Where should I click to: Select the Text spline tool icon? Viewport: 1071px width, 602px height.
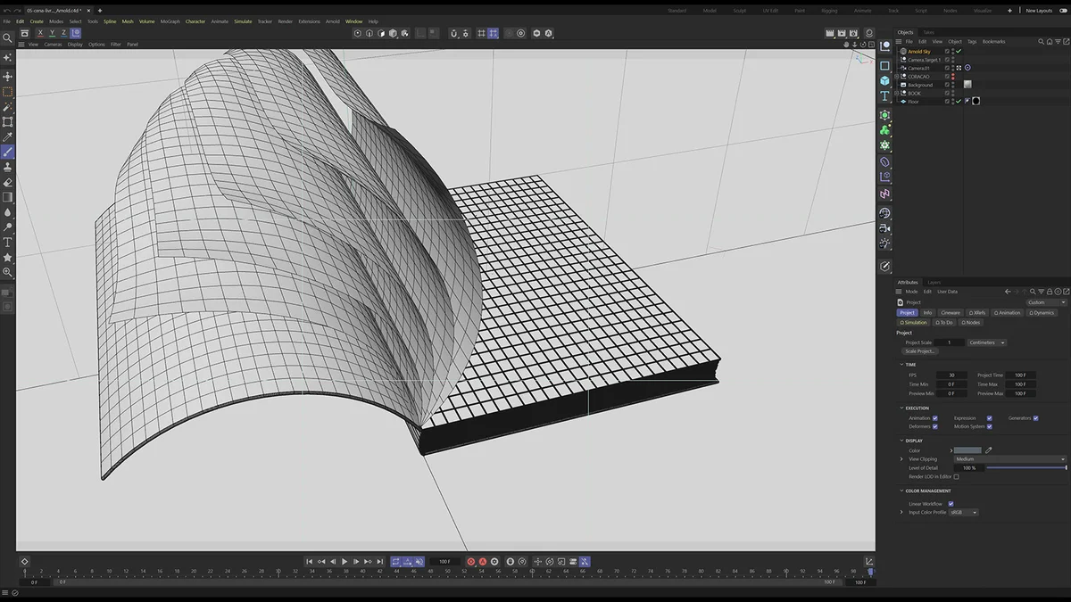[884, 96]
